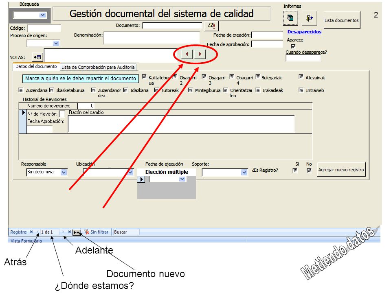Check the Kalitateburua checkbox
This screenshot has width=391, height=293.
coord(144,77)
